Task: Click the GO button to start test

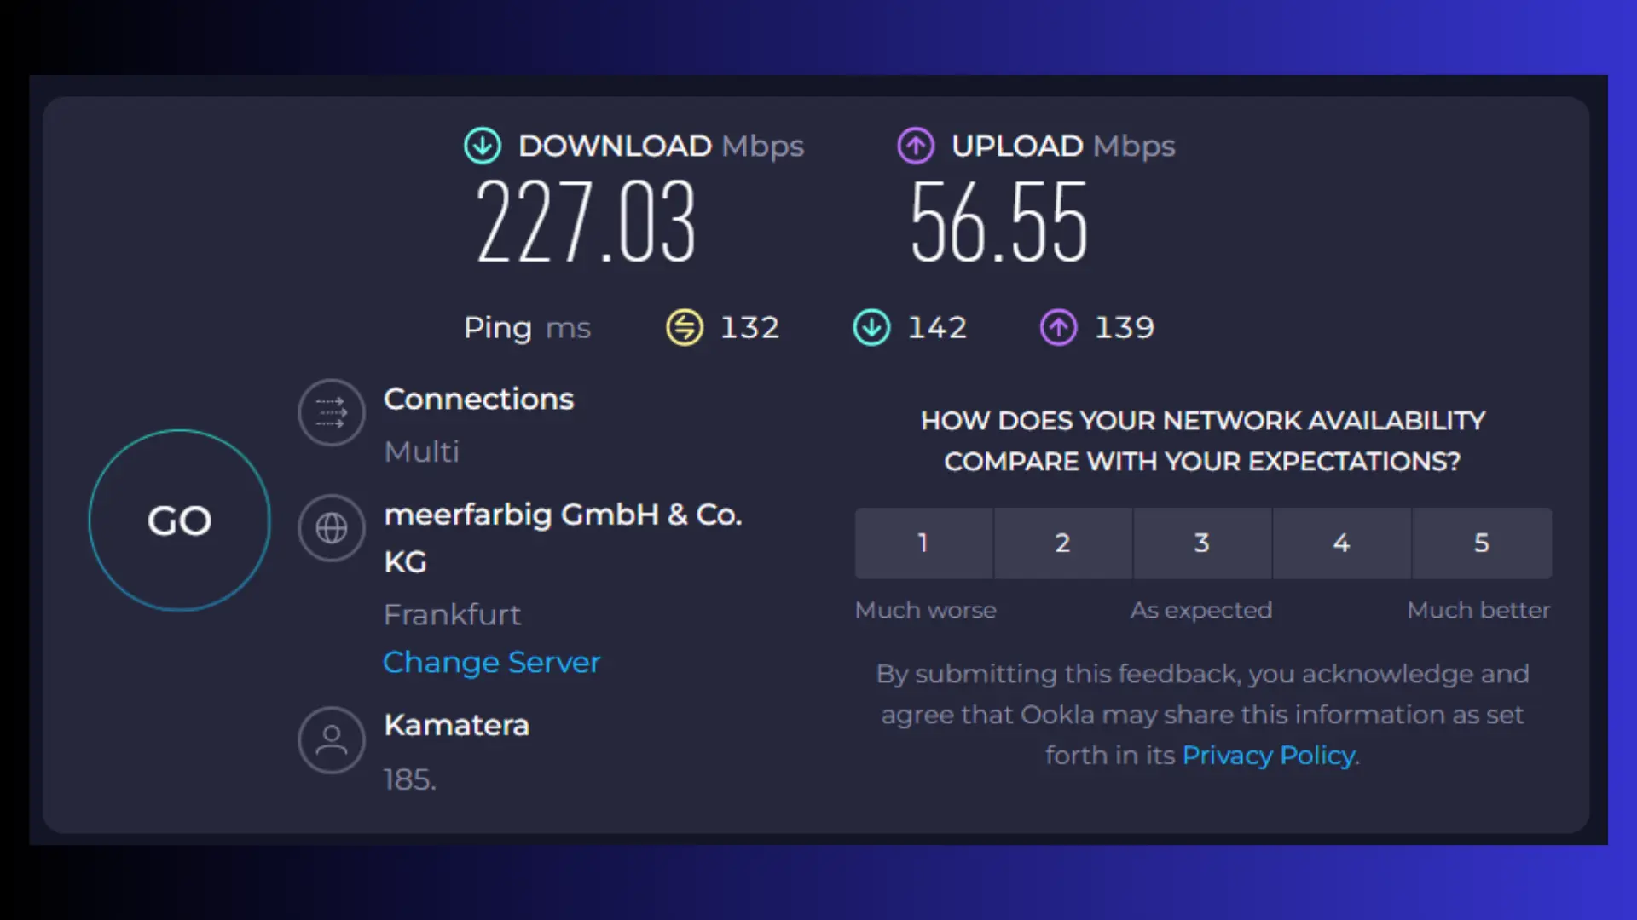Action: pos(179,520)
